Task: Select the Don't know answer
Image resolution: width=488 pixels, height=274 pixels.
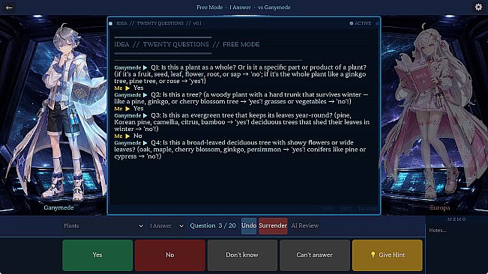Action: 242,255
